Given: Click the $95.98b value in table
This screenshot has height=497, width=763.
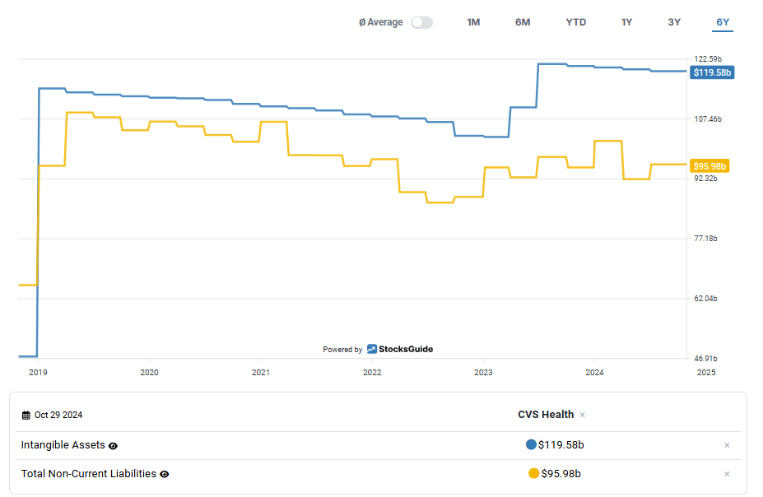Looking at the screenshot, I should tap(561, 474).
